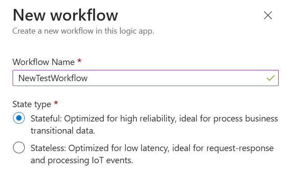Viewport: 290px width, 182px height.
Task: Click the "transitional data." description line
Action: coord(63,131)
